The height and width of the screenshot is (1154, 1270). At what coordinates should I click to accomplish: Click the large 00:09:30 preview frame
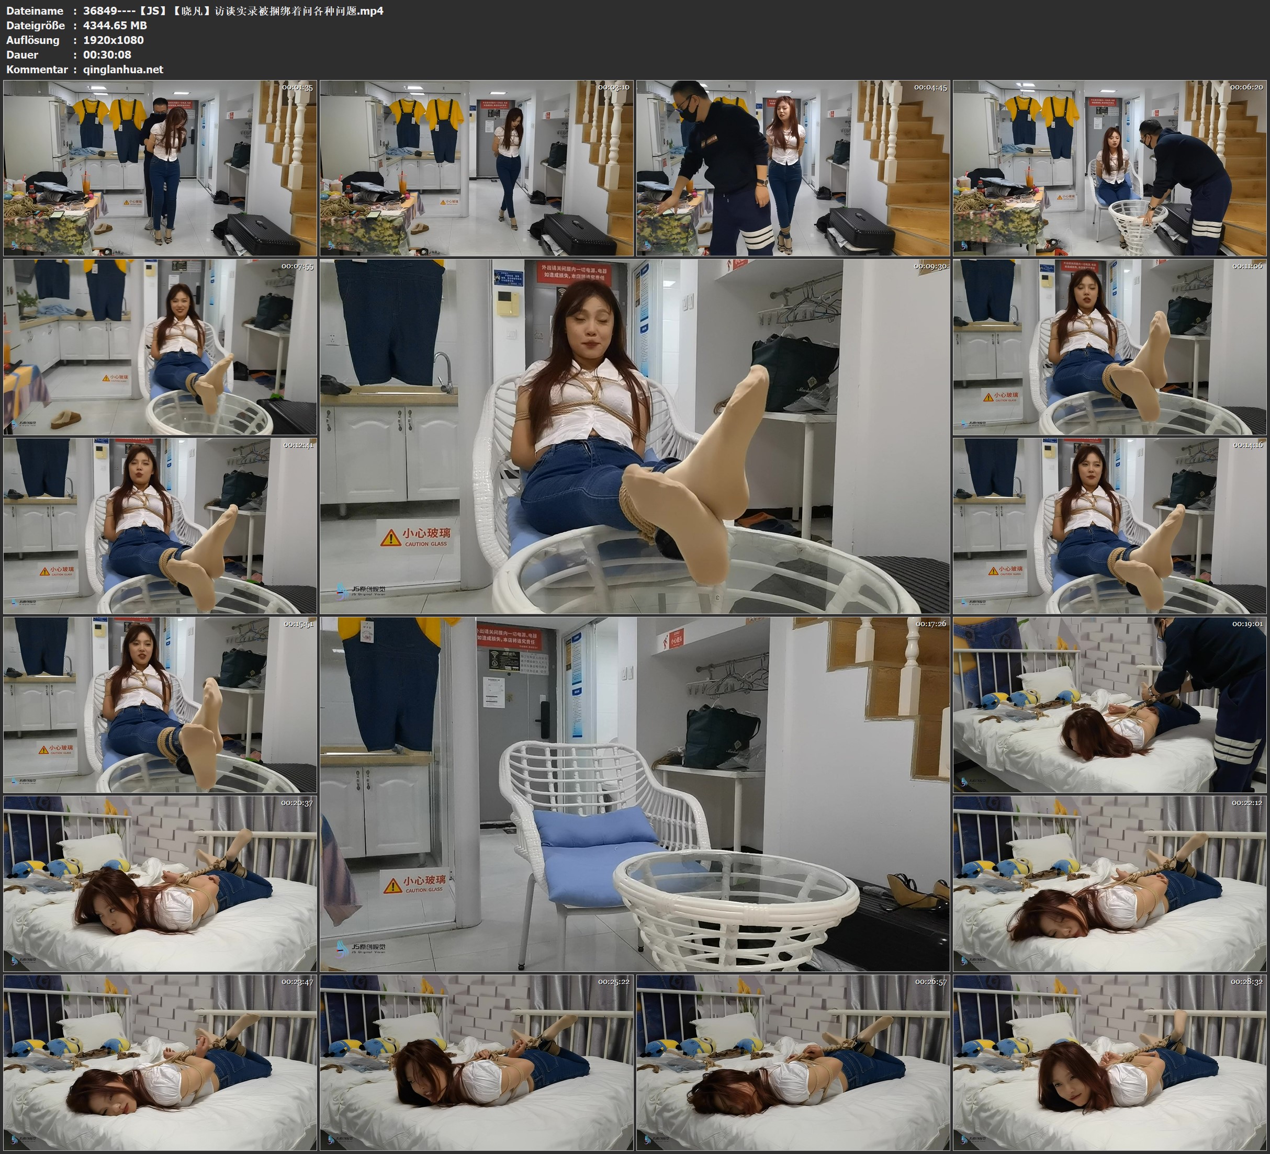click(634, 436)
